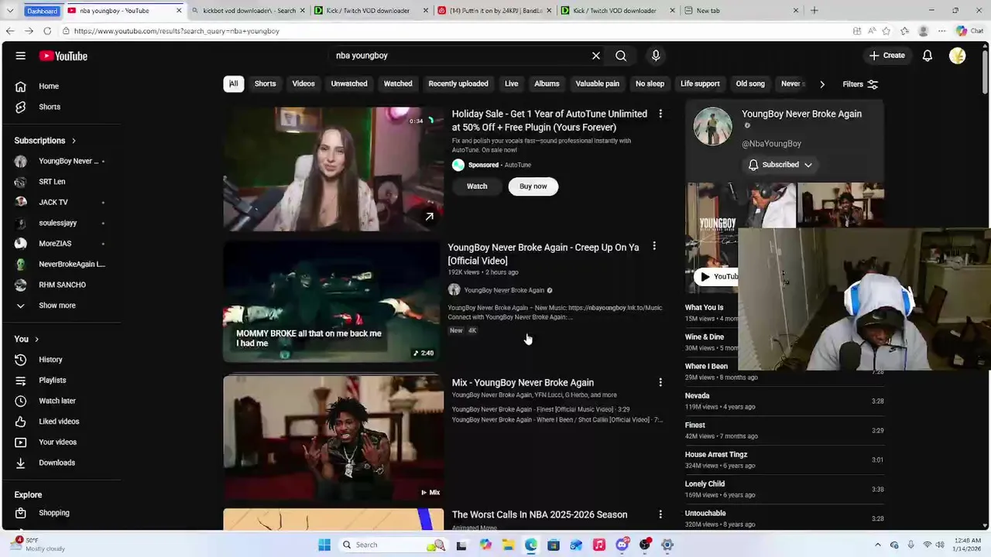The image size is (991, 557).
Task: Play Nevada from the channel song list
Action: 784,401
